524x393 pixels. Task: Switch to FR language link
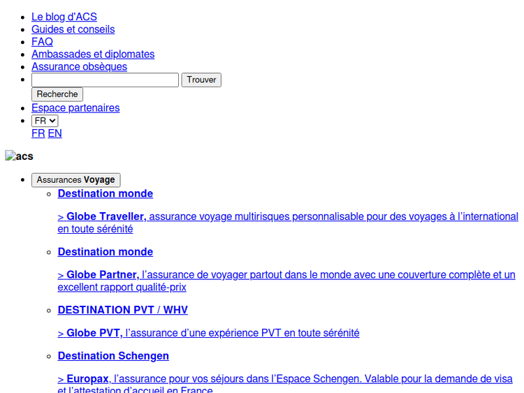click(x=38, y=133)
